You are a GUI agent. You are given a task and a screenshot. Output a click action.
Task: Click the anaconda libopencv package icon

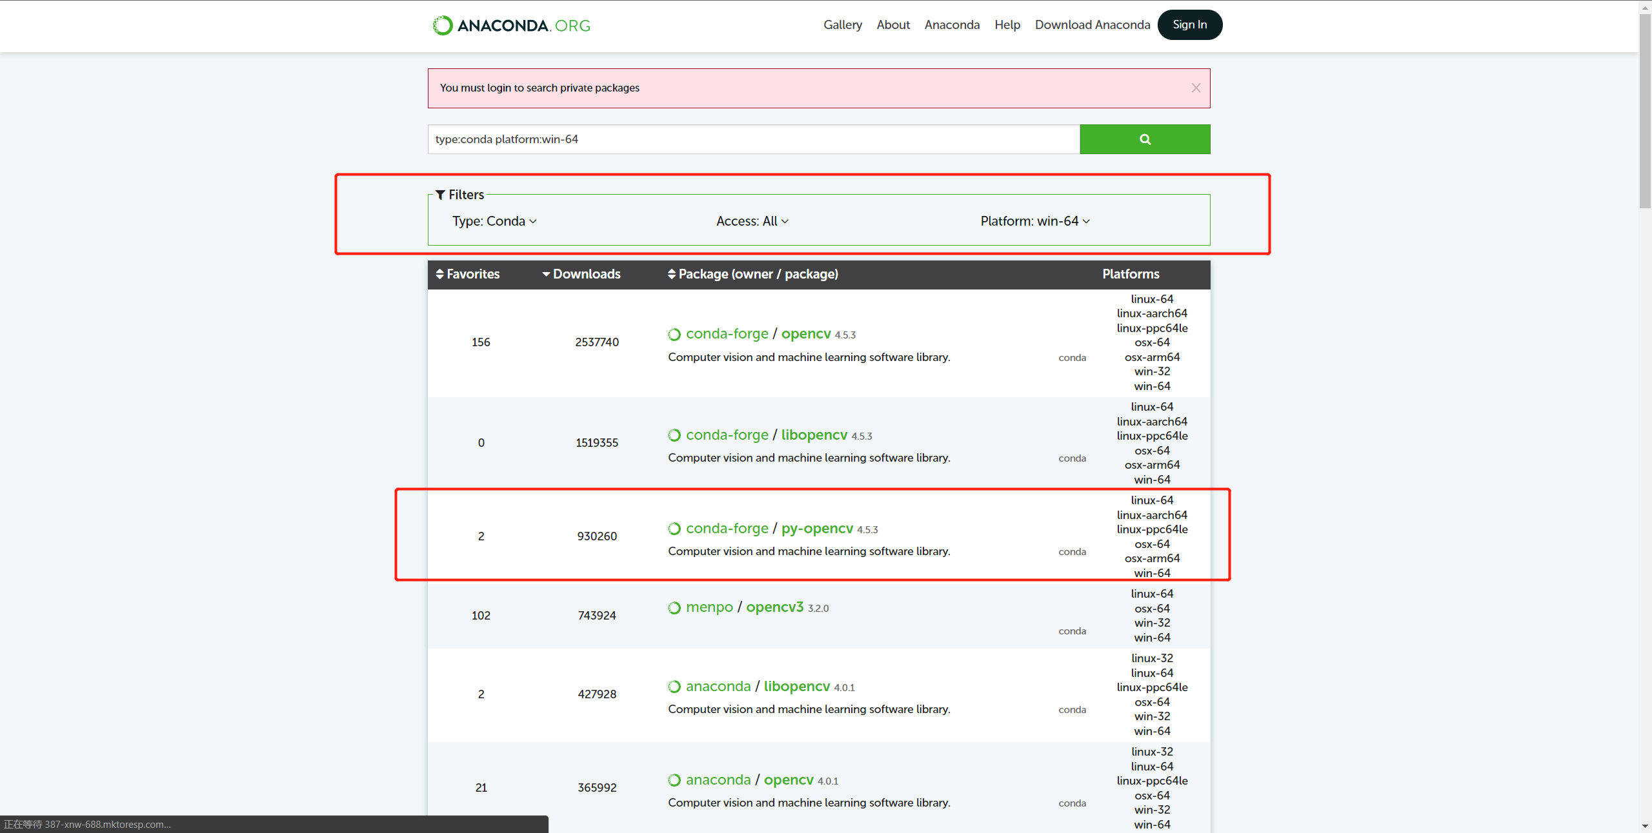tap(674, 687)
